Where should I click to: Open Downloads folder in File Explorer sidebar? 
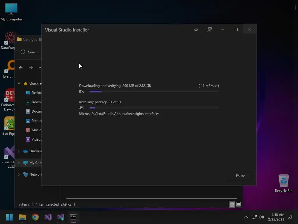pos(33,102)
